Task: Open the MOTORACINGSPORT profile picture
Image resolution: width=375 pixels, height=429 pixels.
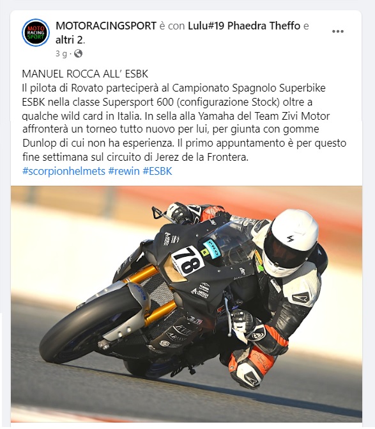Action: [x=36, y=33]
